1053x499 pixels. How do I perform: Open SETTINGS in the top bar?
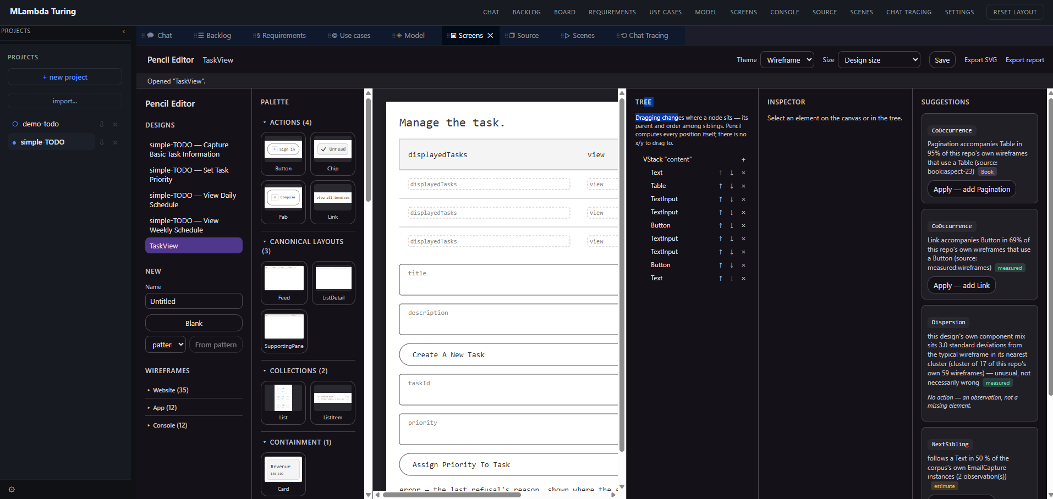coord(959,12)
